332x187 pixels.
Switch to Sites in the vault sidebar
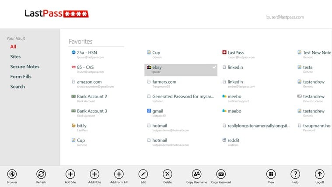click(15, 56)
